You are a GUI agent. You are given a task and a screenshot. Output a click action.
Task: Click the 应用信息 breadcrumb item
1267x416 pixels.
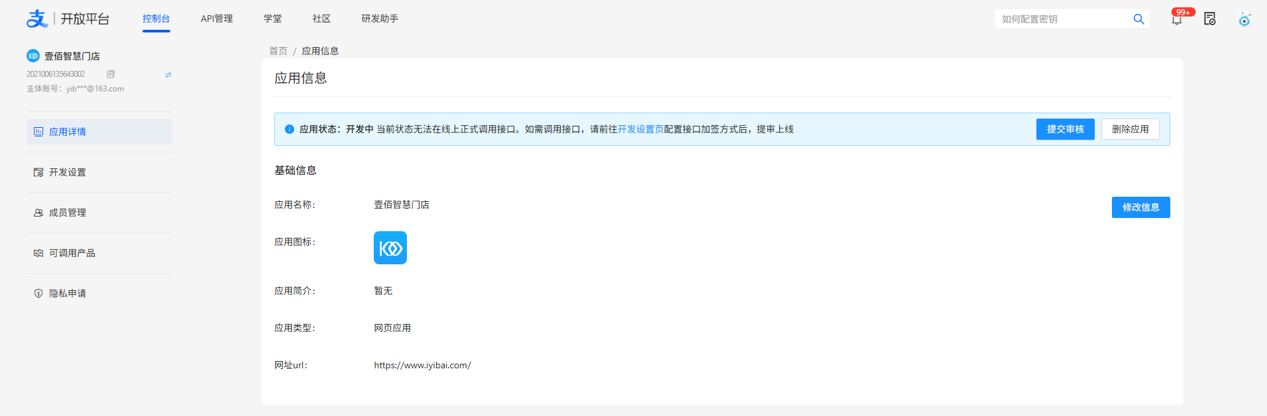[320, 51]
